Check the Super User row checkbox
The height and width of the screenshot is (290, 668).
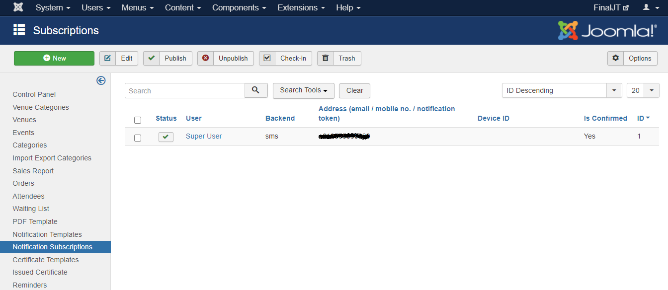tap(138, 138)
